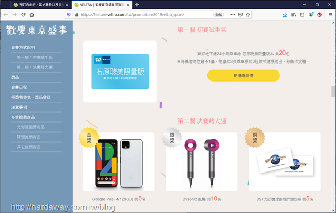
Task: Click the scrollbar up arrow
Action: [333, 23]
